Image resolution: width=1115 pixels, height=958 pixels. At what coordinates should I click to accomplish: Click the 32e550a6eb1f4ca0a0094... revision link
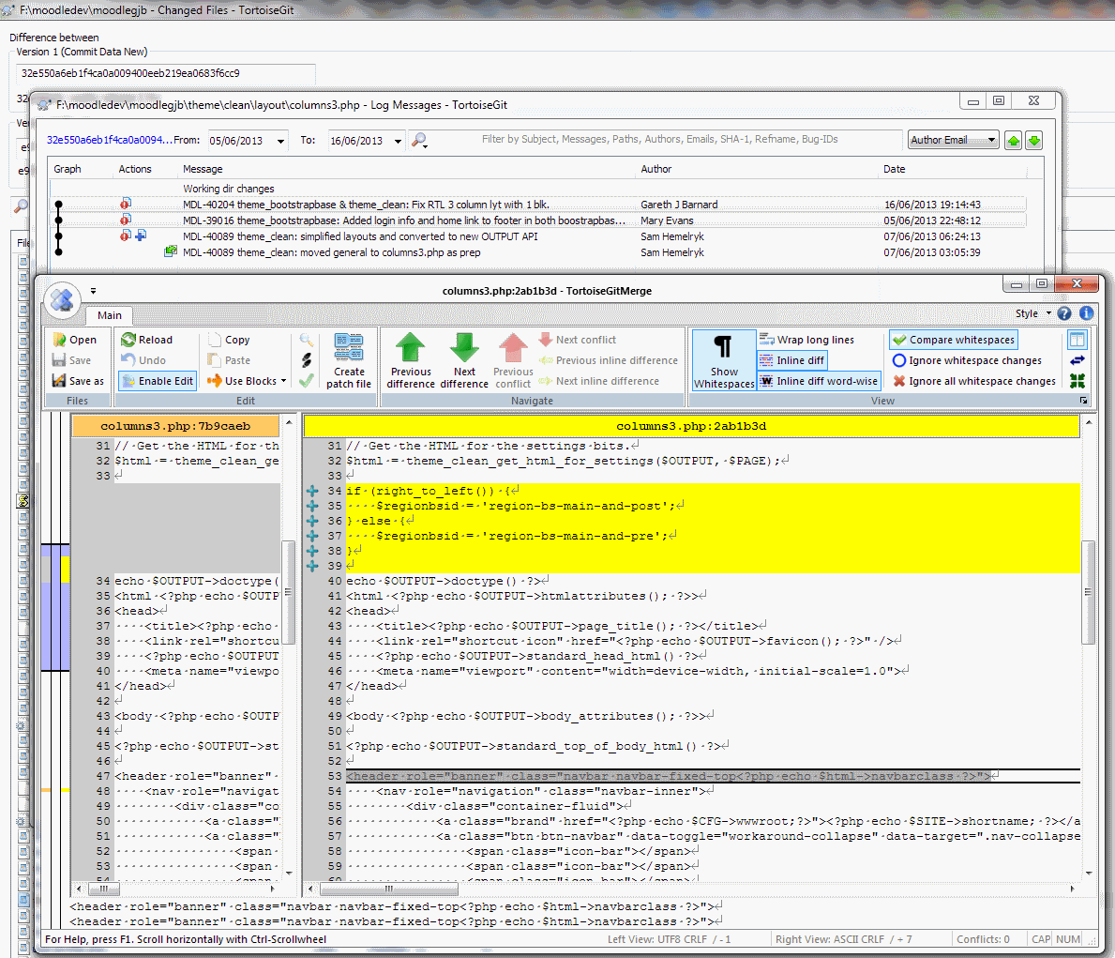(x=110, y=140)
